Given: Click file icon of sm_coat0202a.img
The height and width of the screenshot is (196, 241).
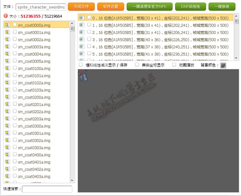Looking at the screenshot, I should tap(7, 112).
